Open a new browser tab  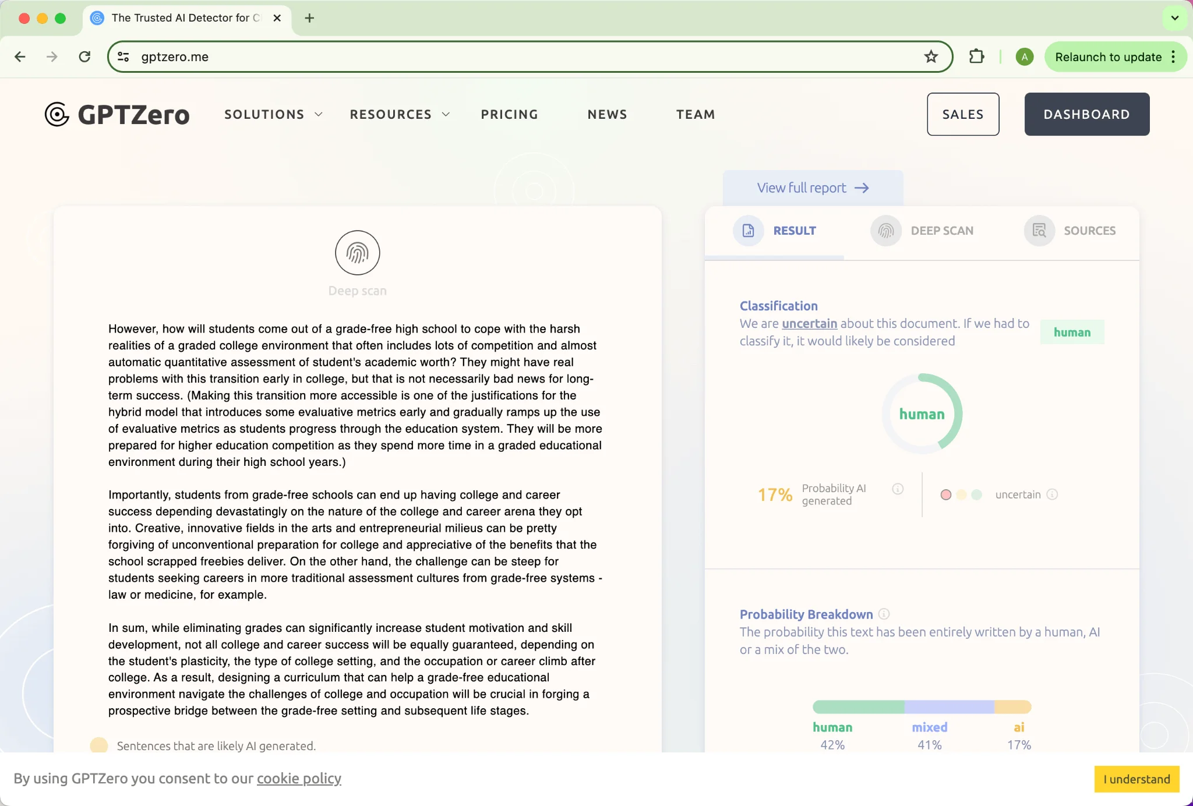tap(309, 18)
